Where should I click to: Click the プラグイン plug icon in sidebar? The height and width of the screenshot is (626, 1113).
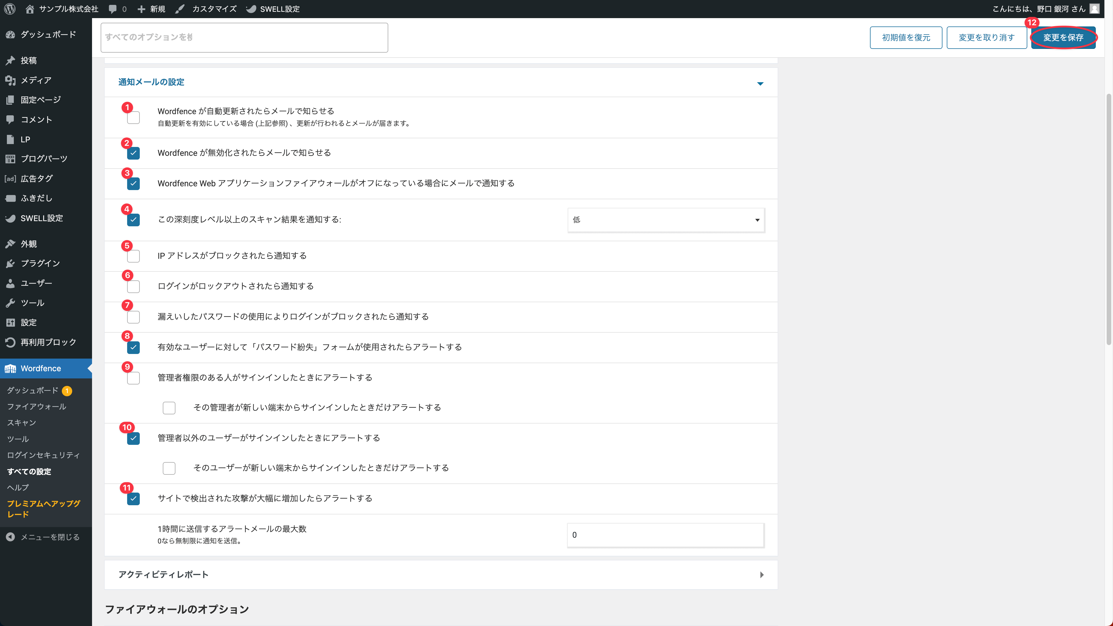pos(10,263)
